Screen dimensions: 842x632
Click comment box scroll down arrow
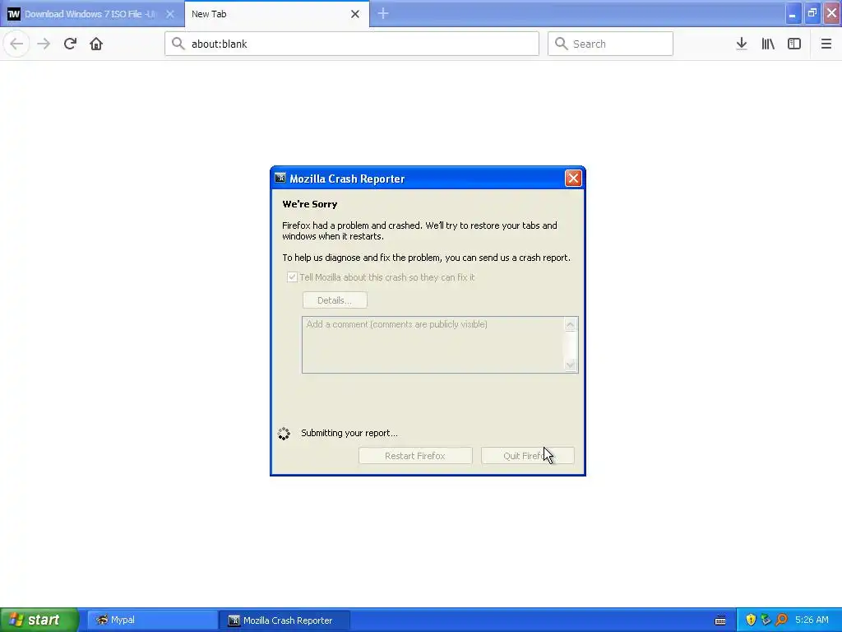point(571,365)
